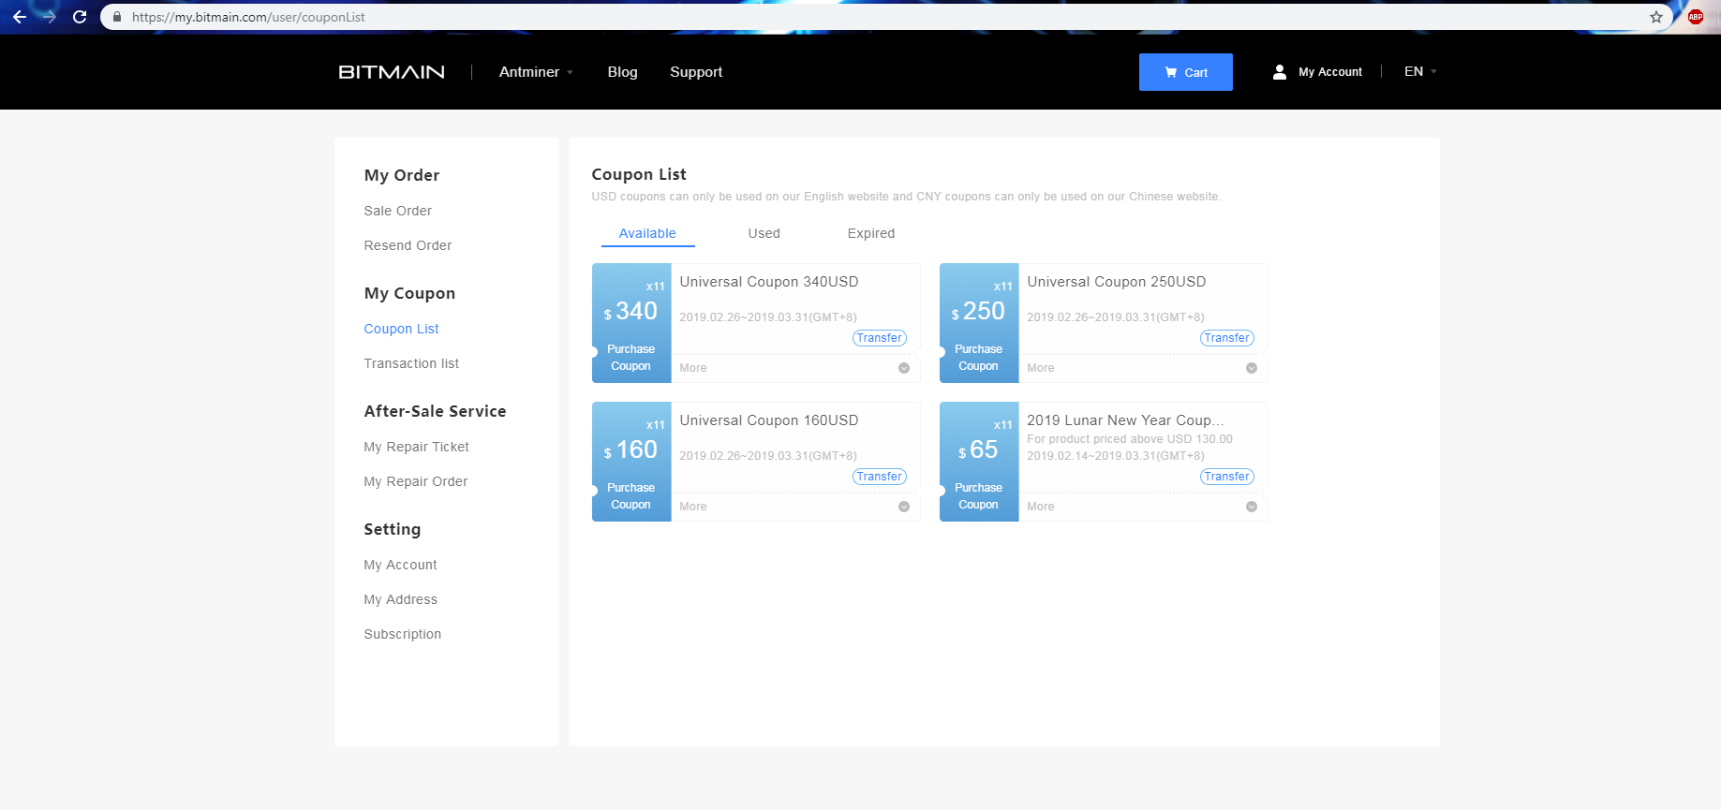This screenshot has width=1721, height=810.
Task: Select Coupon List in the sidebar
Action: point(401,329)
